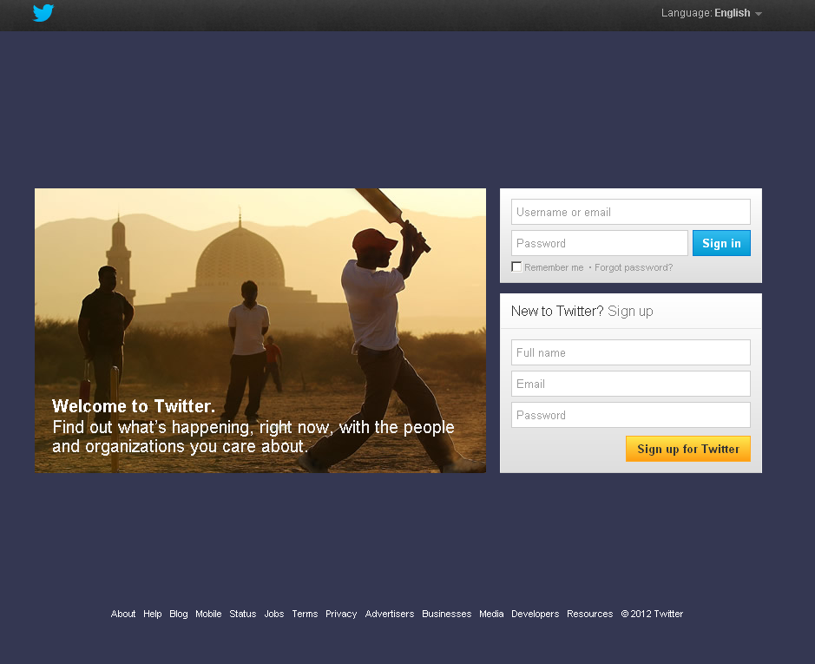Open the Forgot password? link
Screen dimensions: 815x664
(633, 267)
